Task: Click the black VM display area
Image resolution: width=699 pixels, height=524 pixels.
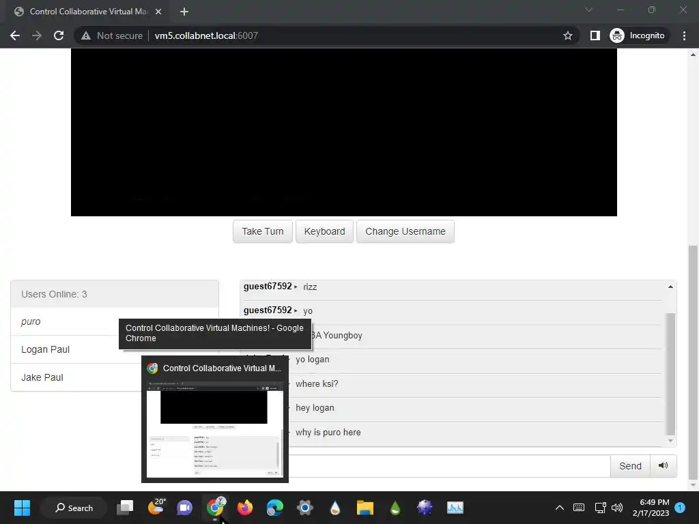Action: pos(344,132)
